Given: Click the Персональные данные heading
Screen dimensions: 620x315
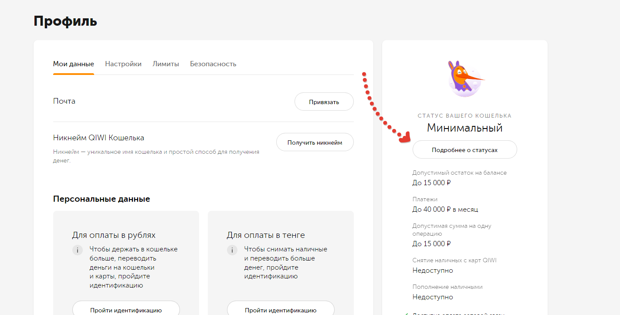Looking at the screenshot, I should click(x=102, y=199).
